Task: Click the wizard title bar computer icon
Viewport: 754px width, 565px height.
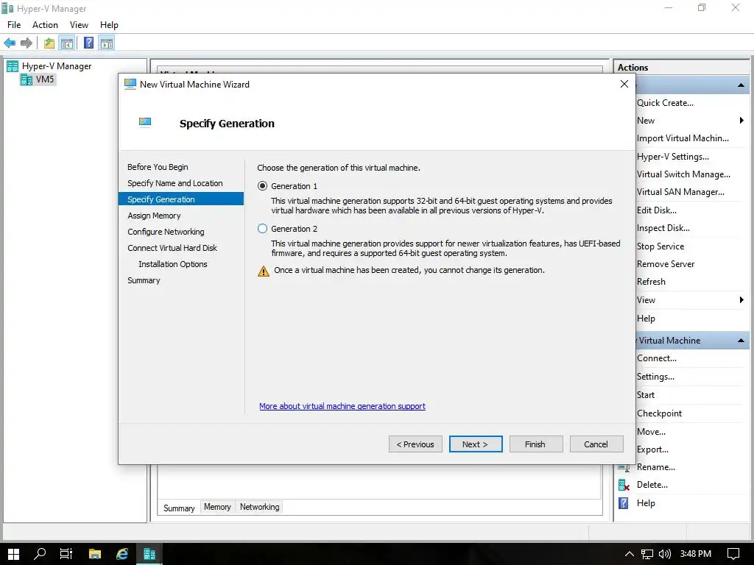Action: tap(130, 84)
